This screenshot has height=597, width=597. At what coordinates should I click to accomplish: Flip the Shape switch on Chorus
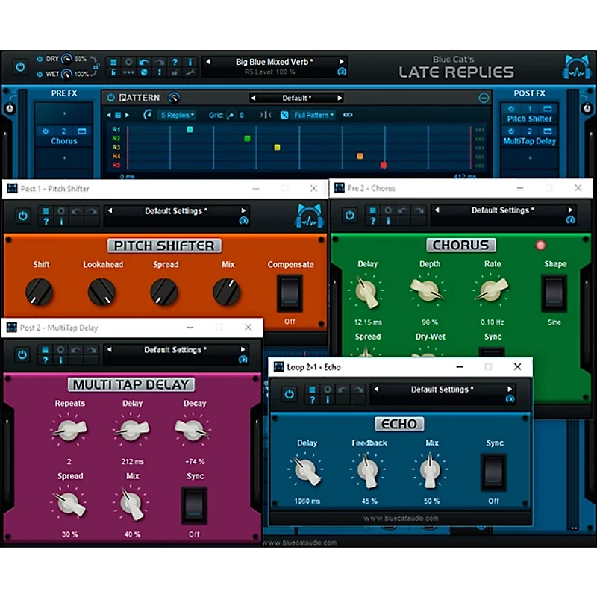554,293
